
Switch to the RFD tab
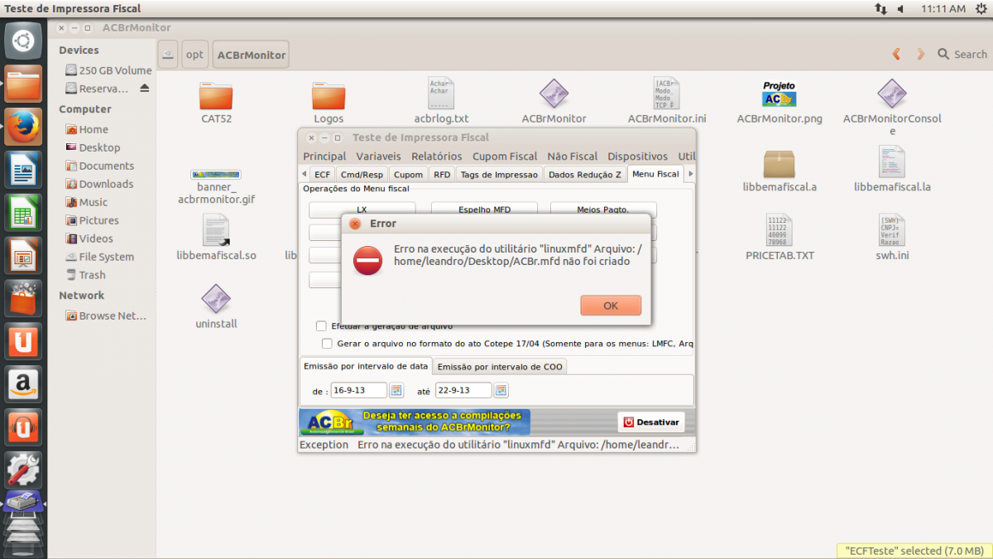tap(442, 174)
